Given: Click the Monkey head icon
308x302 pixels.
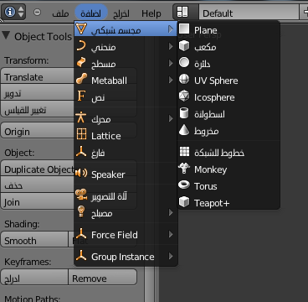Looking at the screenshot, I should coord(184,169).
